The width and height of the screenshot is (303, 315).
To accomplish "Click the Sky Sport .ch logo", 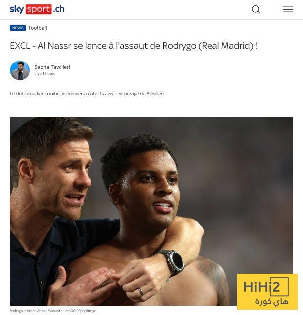I will coord(37,9).
